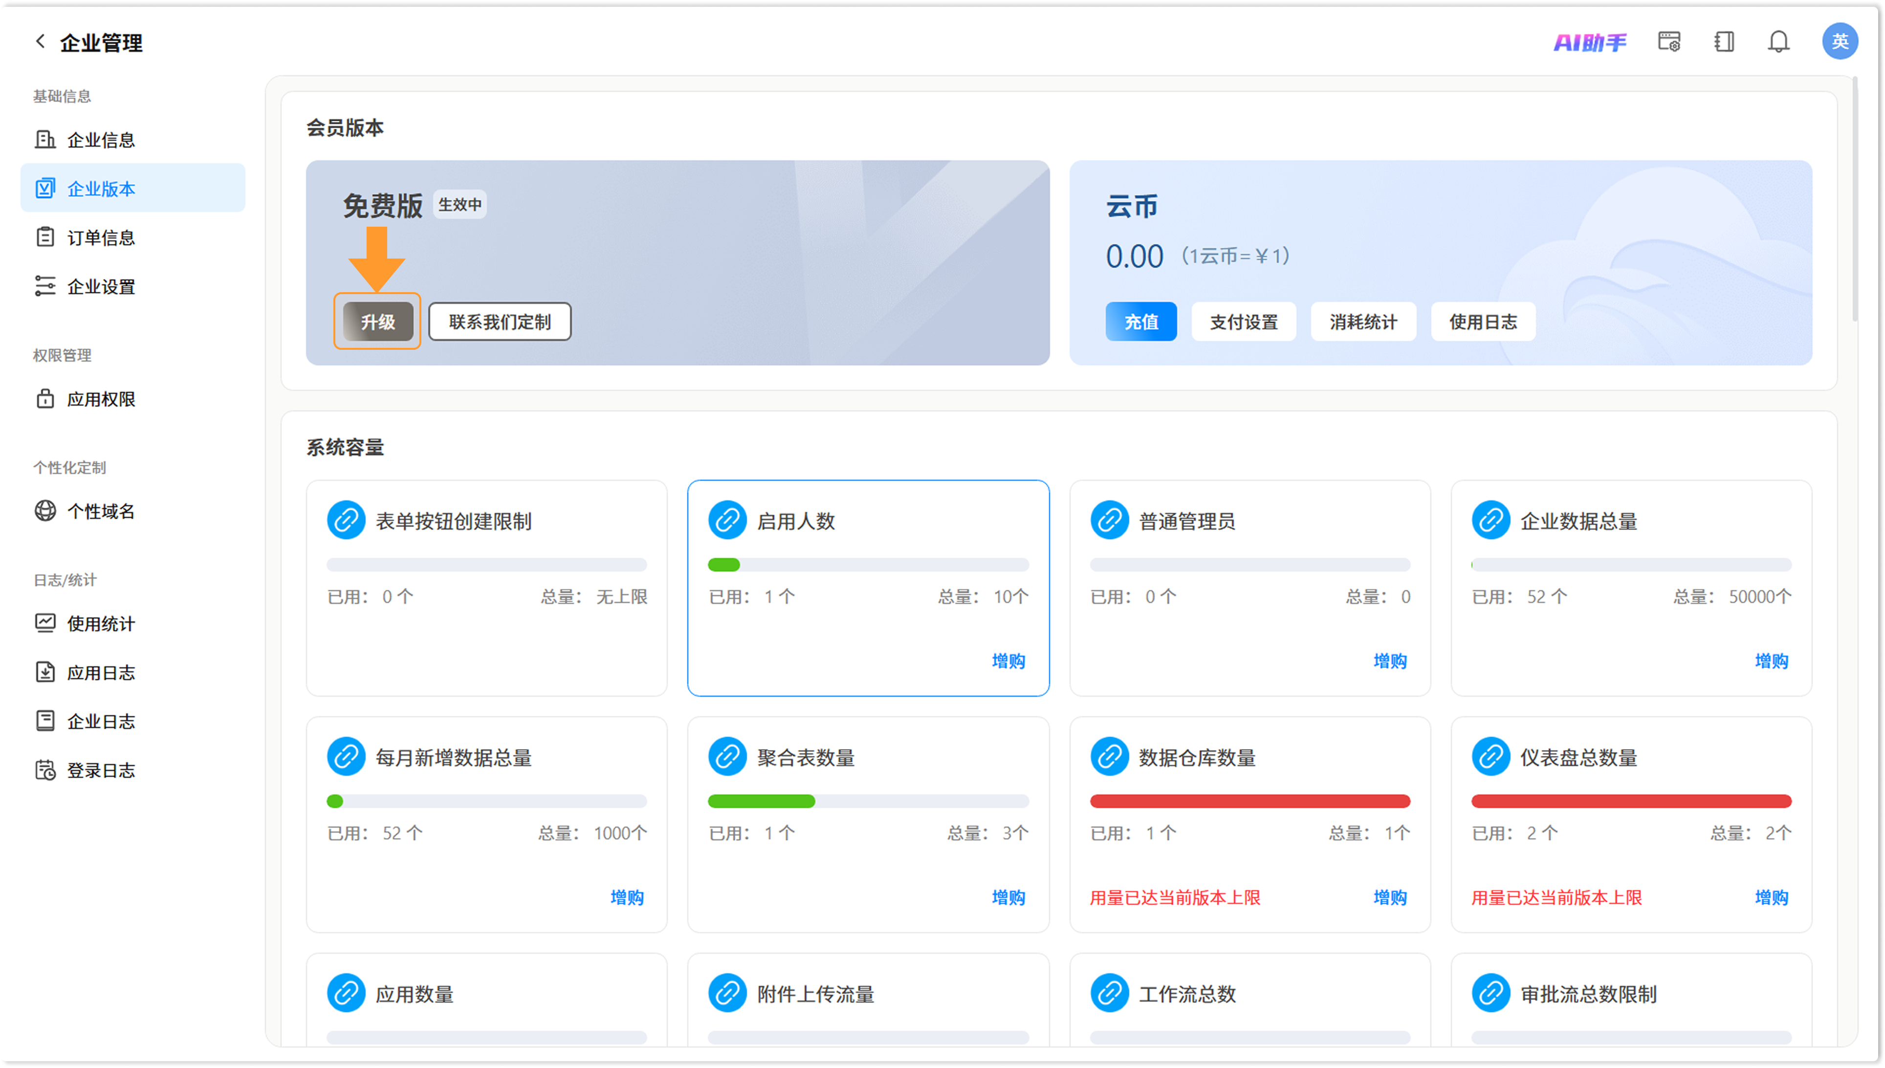Click the 企业设置 sliders icon
This screenshot has width=1885, height=1068.
pyautogui.click(x=45, y=286)
